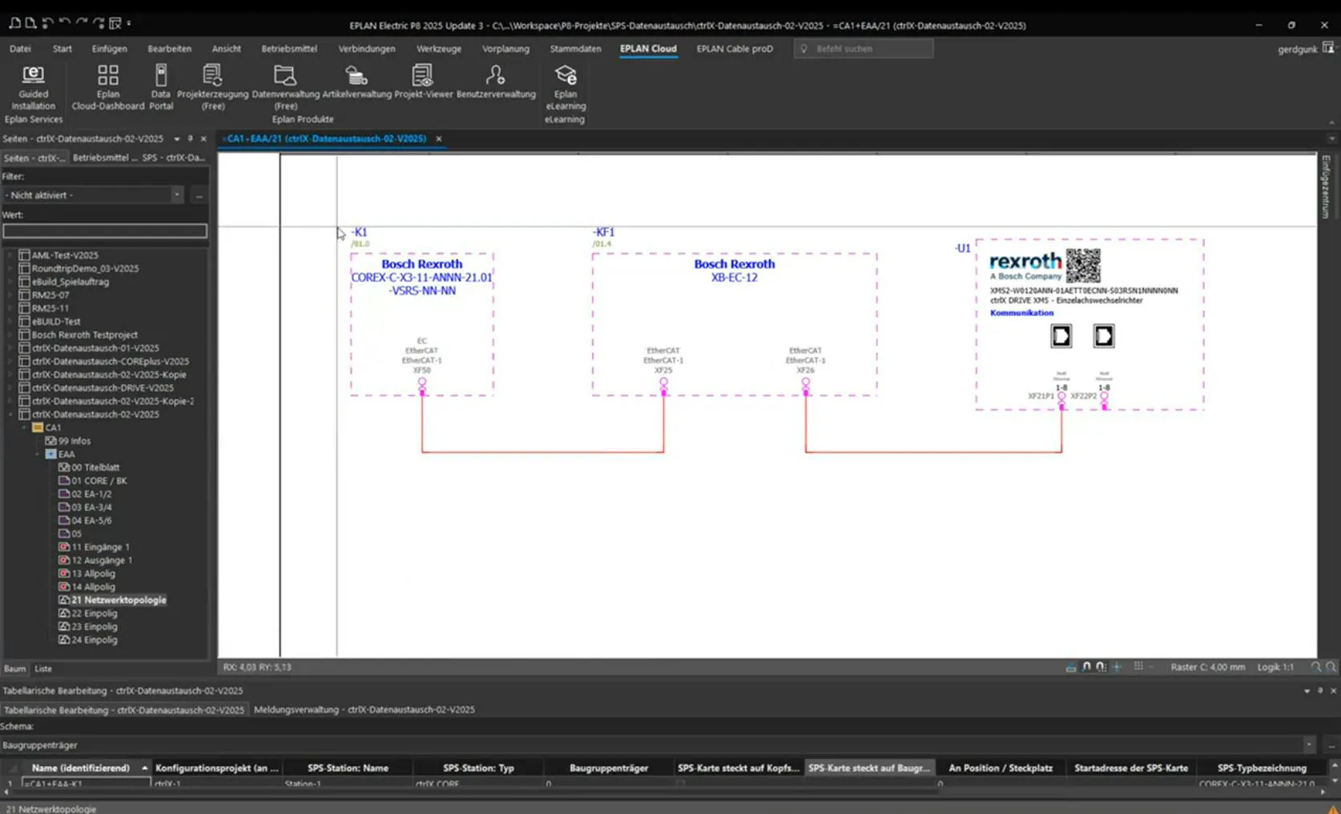Open Benutzerverwaltung
Screen dimensions: 1341x814
click(x=496, y=82)
